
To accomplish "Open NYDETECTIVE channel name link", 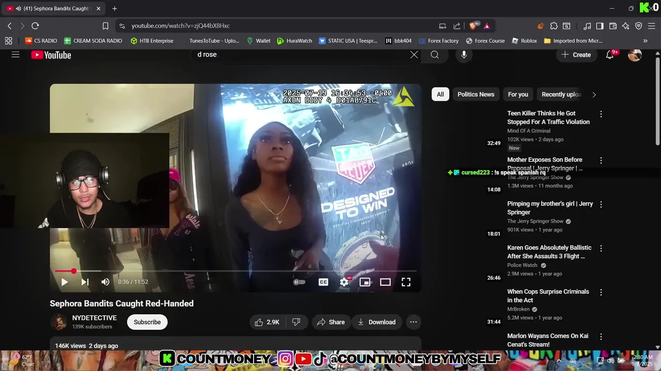I will tap(95, 318).
